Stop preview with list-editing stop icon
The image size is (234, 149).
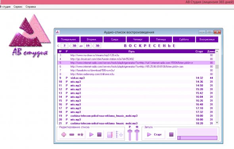(99, 135)
